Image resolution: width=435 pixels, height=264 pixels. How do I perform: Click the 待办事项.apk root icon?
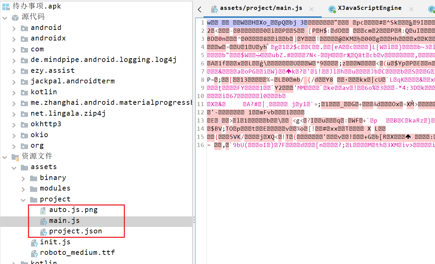click(x=6, y=6)
